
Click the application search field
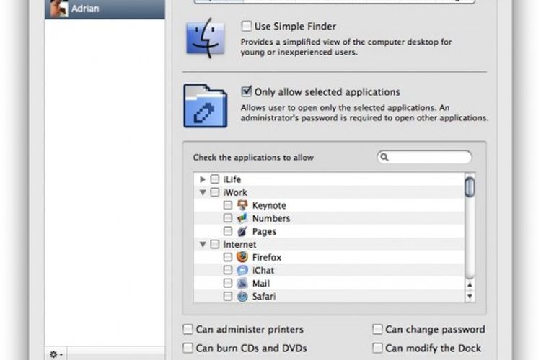424,158
